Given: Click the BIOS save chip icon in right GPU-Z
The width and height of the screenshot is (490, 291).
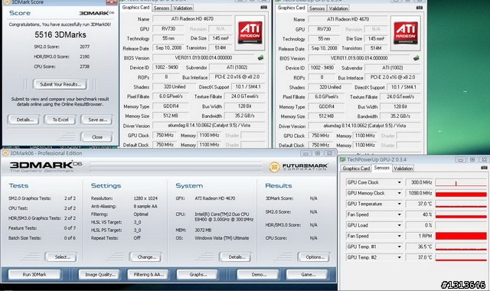Looking at the screenshot, I should click(x=416, y=58).
